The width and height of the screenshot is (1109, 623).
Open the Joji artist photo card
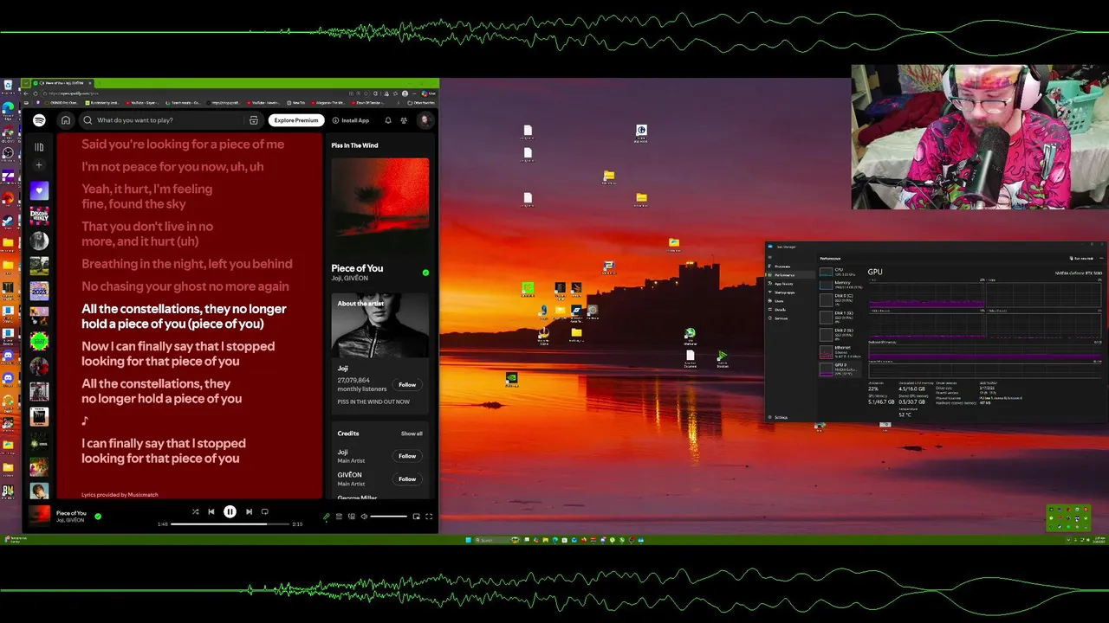(x=379, y=325)
